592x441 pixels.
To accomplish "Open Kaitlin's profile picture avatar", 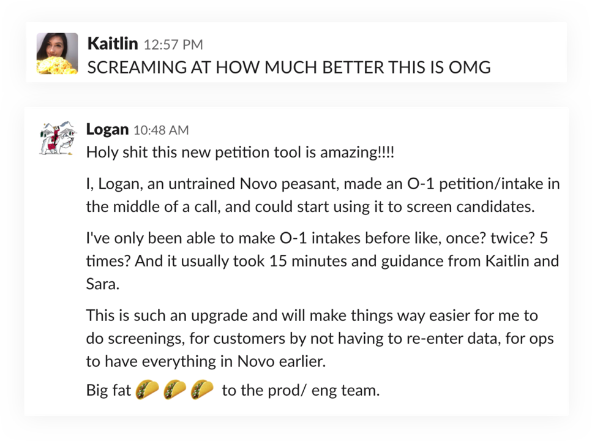I will [x=58, y=54].
